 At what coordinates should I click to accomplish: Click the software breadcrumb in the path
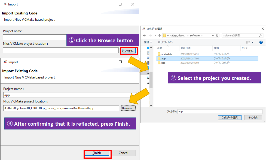pyautogui.click(x=194, y=35)
